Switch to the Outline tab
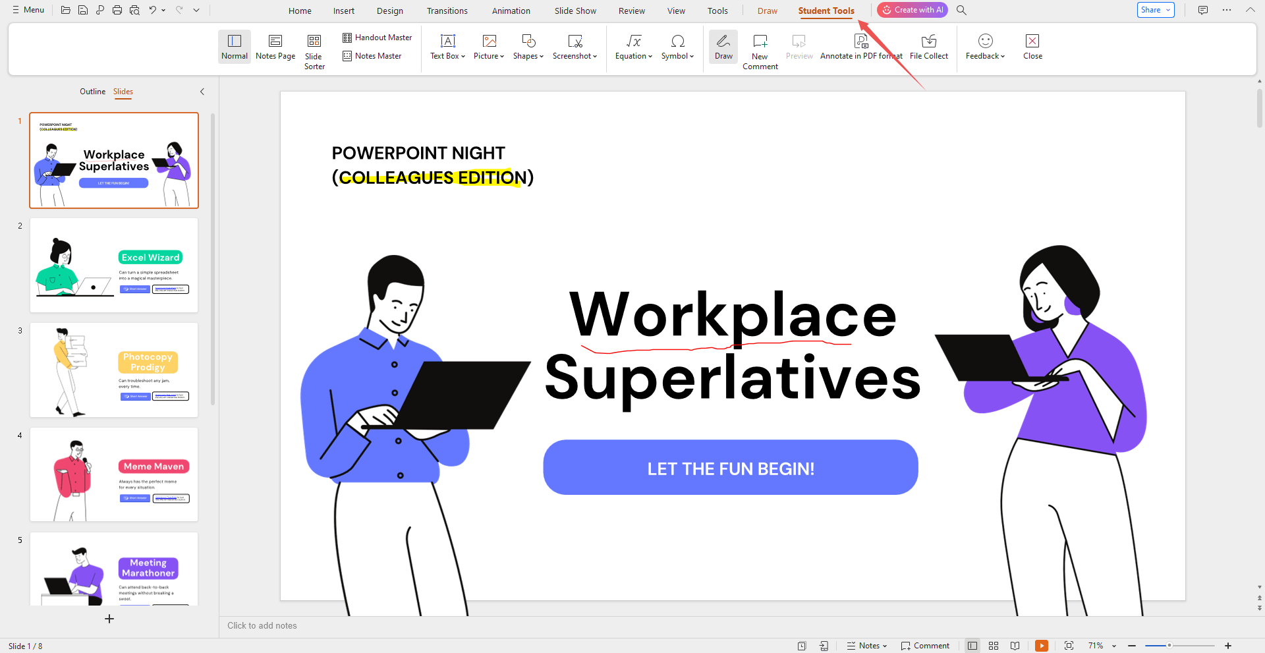Screen dimensions: 1265x653 click(92, 92)
